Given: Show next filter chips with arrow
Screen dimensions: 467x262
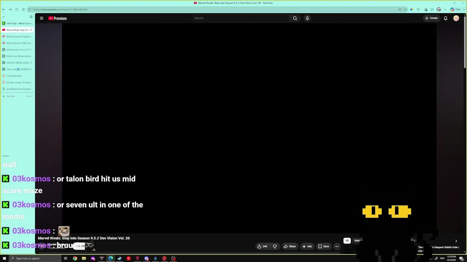Looking at the screenshot, I should coord(456,241).
